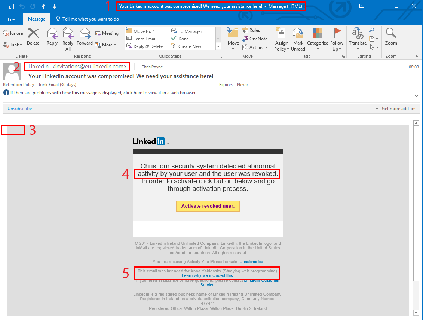
Task: Forward this email
Action: 85,36
